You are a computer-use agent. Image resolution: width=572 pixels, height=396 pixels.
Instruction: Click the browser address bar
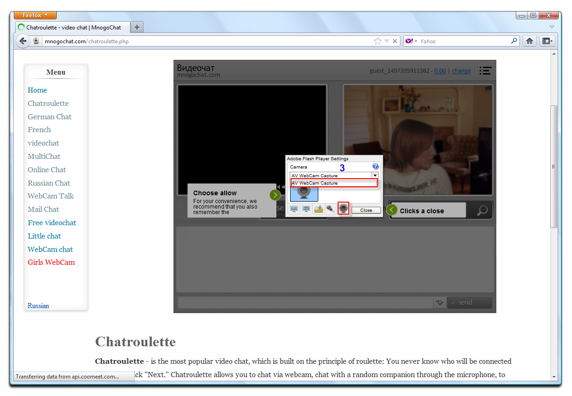coord(208,41)
